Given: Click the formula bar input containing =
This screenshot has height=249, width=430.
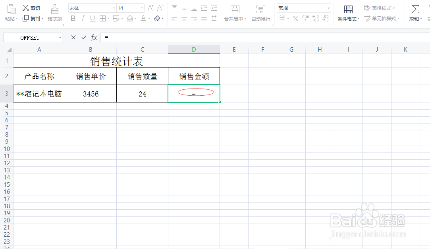Looking at the screenshot, I should [x=265, y=37].
